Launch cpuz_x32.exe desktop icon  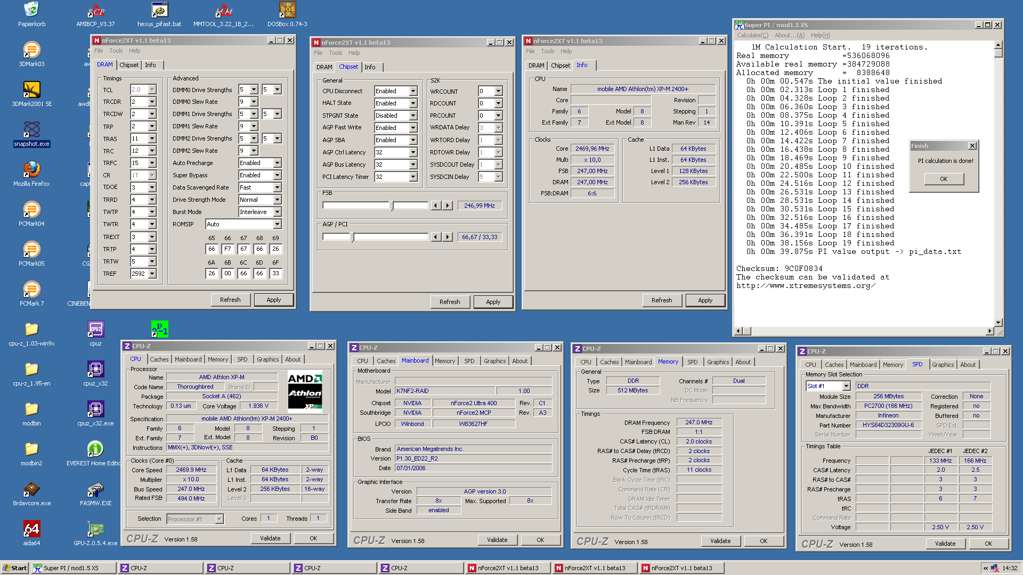[95, 414]
